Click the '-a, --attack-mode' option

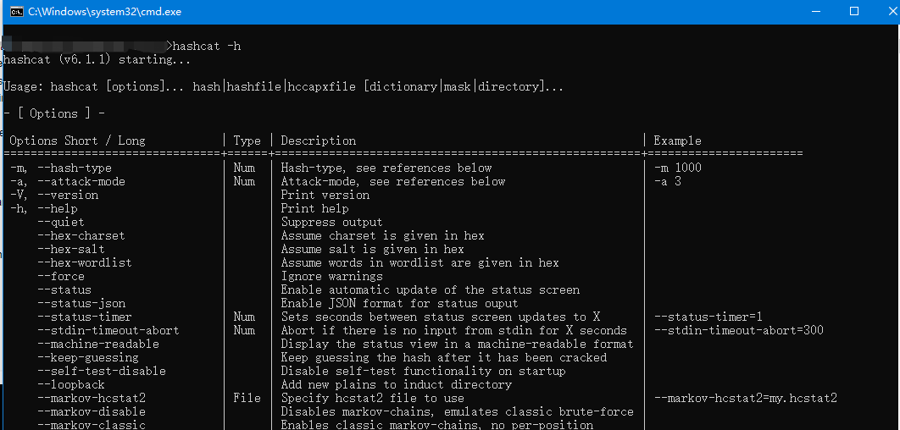(x=67, y=182)
